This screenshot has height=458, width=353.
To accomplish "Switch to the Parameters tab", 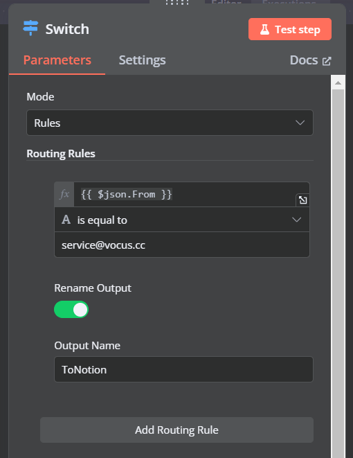I will [x=57, y=60].
